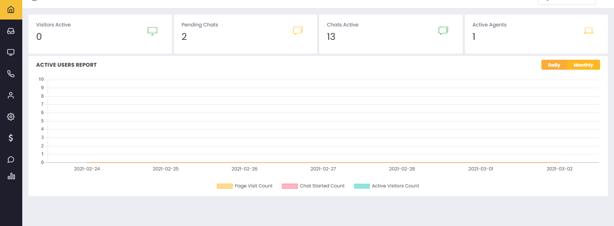Toggle Chat Started Count legend series
614x226 pixels.
click(313, 186)
